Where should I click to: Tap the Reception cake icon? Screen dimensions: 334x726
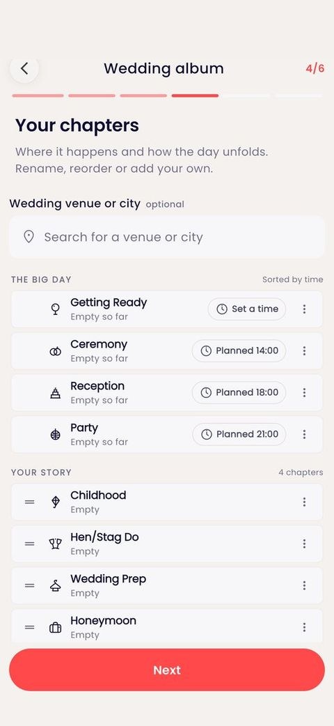55,393
